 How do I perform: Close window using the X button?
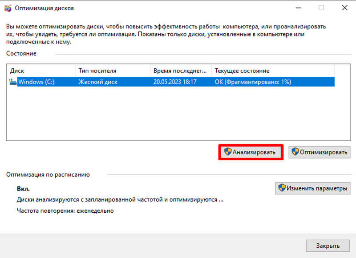pos(344,8)
